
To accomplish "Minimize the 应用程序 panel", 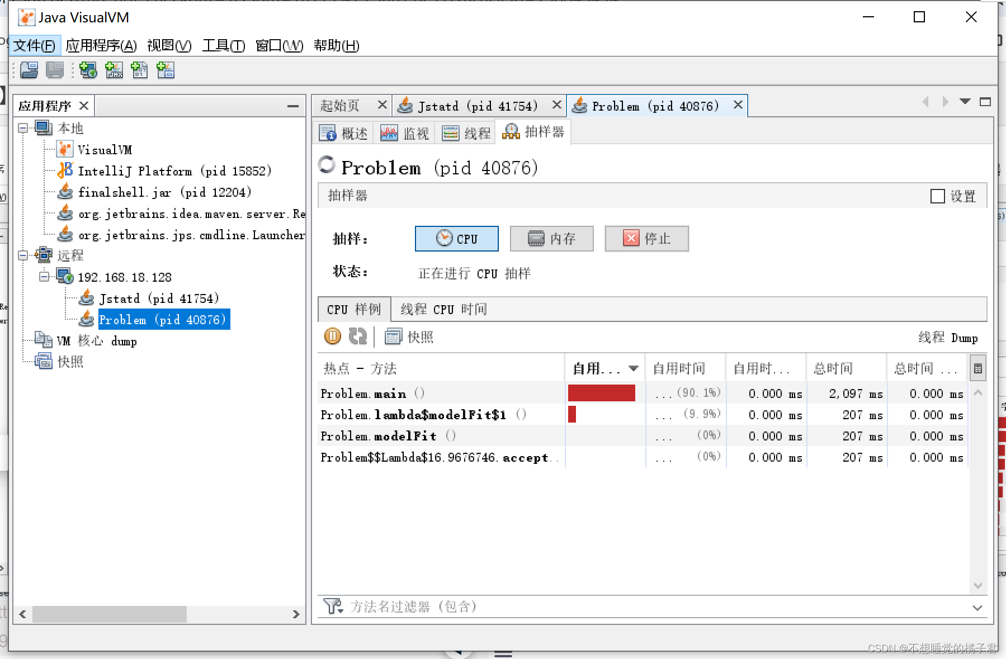I will (292, 106).
